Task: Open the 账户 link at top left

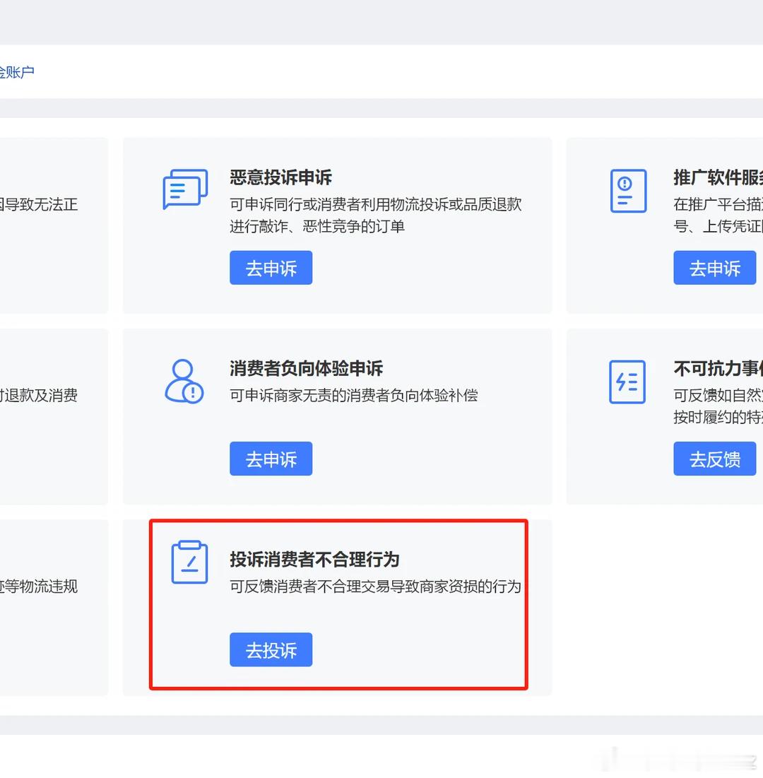Action: point(17,73)
